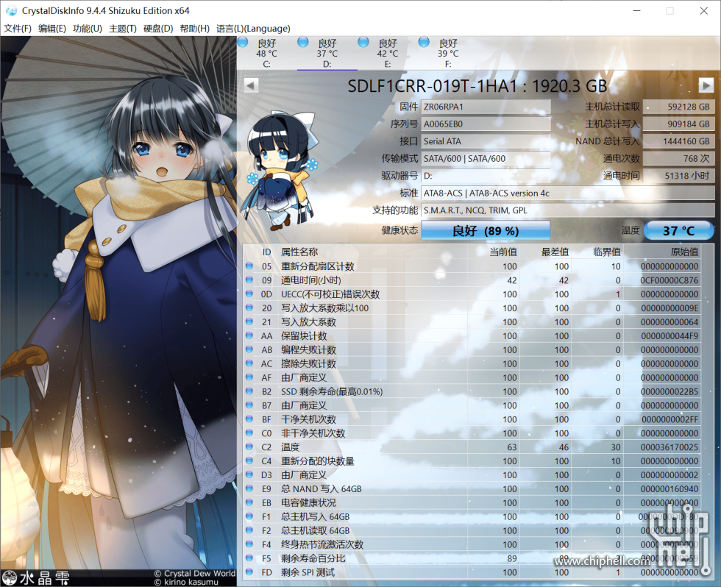Image resolution: width=721 pixels, height=587 pixels.
Task: Select the D: drive tab at 37 °C
Action: 327,53
